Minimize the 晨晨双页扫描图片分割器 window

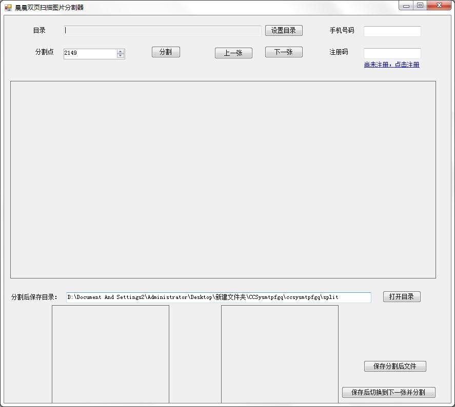click(x=406, y=5)
